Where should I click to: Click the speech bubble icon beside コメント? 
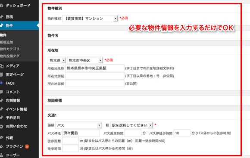click(1, 92)
